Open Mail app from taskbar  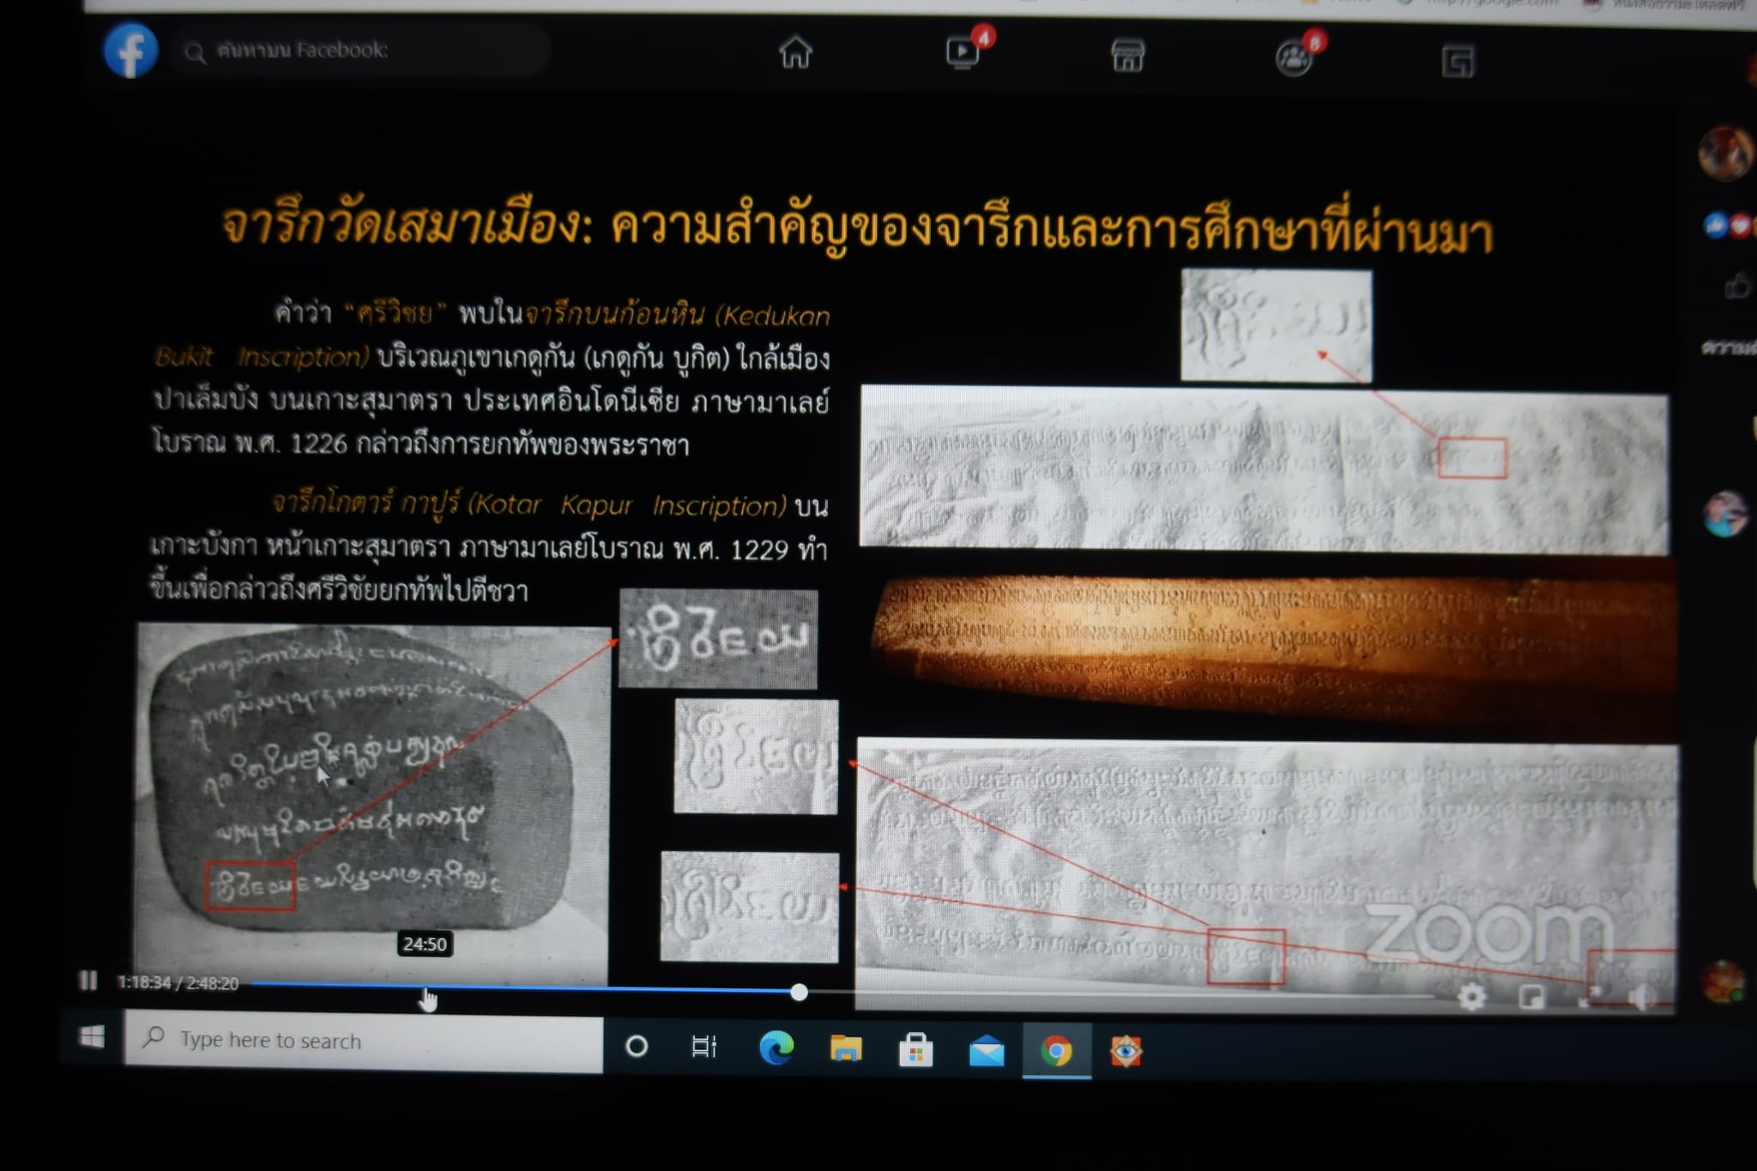tap(987, 1051)
